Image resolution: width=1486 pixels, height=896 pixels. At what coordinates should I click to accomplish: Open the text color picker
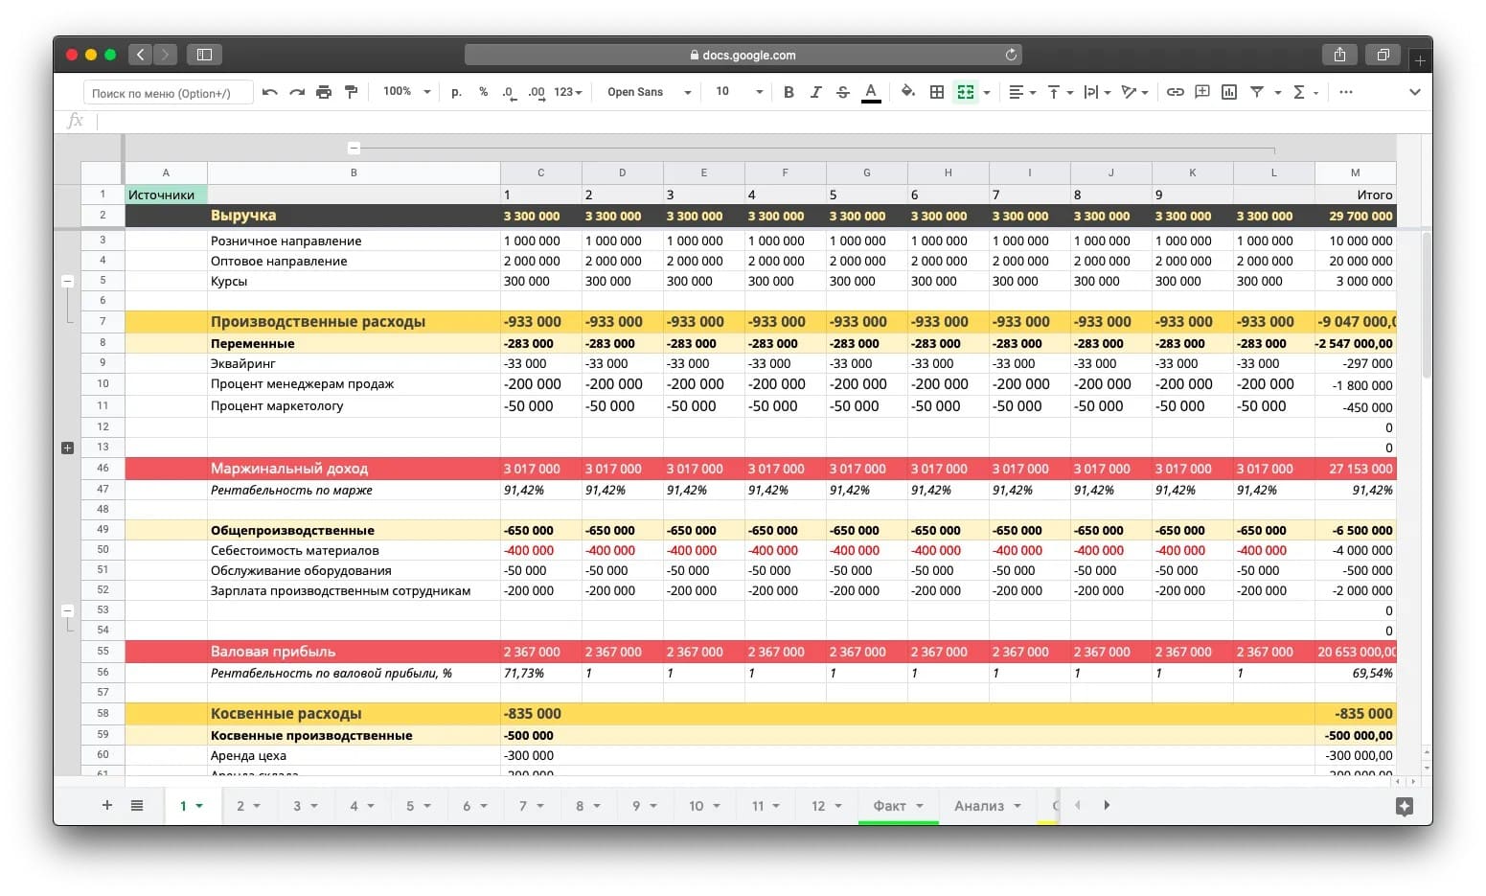point(871,92)
